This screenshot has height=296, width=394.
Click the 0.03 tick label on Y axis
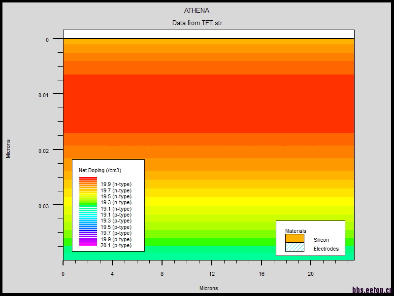pos(44,206)
